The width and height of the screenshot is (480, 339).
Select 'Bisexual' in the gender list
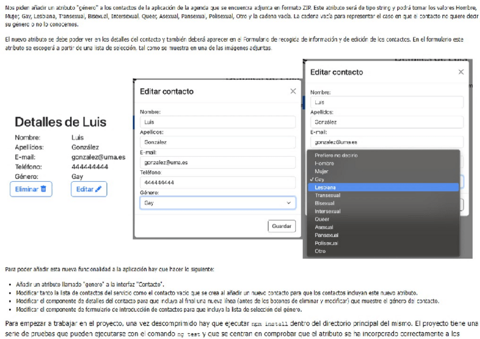point(383,203)
